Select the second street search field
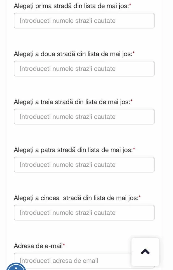 click(84, 68)
